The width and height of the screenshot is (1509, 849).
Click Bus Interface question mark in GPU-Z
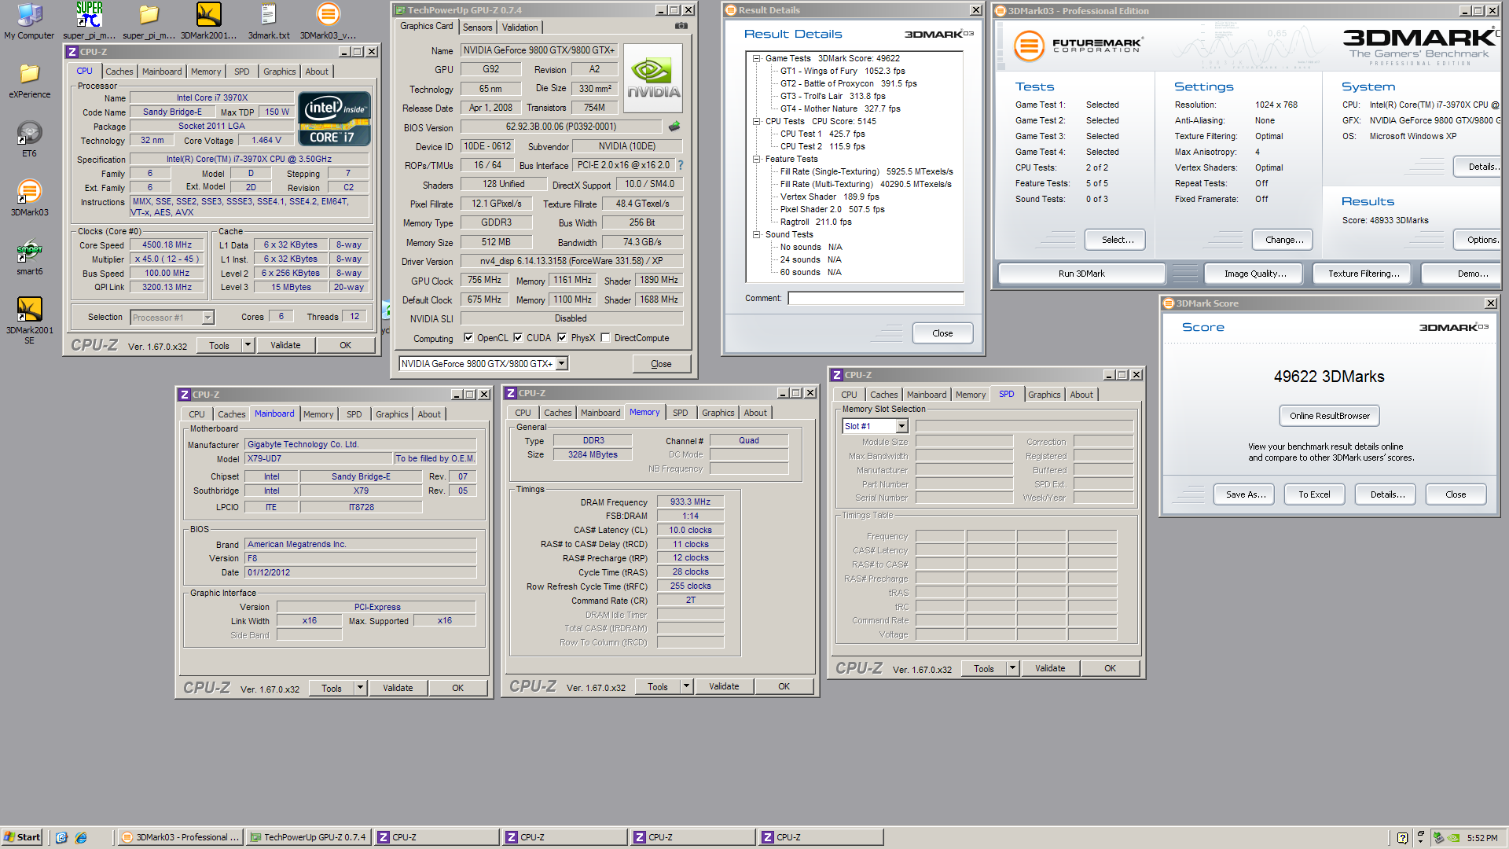(681, 165)
